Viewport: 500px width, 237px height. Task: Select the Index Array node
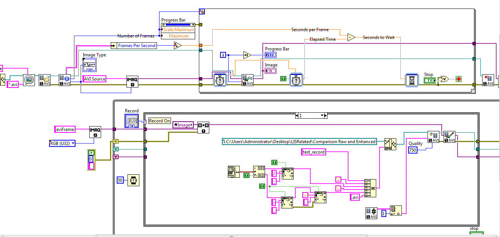[396, 211]
